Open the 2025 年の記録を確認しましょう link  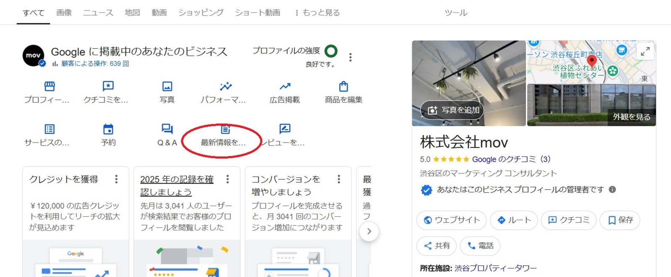point(177,186)
